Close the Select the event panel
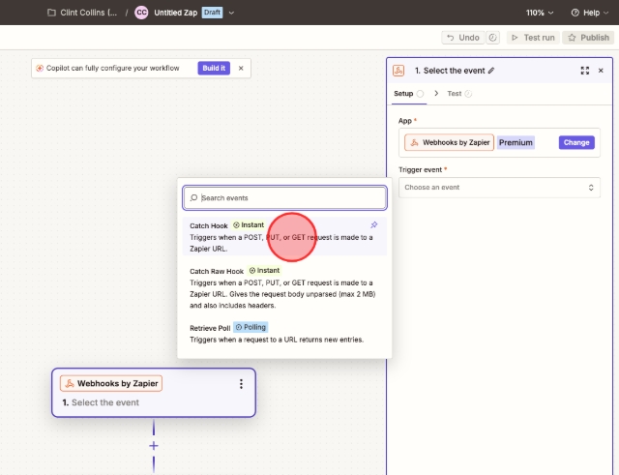The width and height of the screenshot is (619, 475). 601,71
